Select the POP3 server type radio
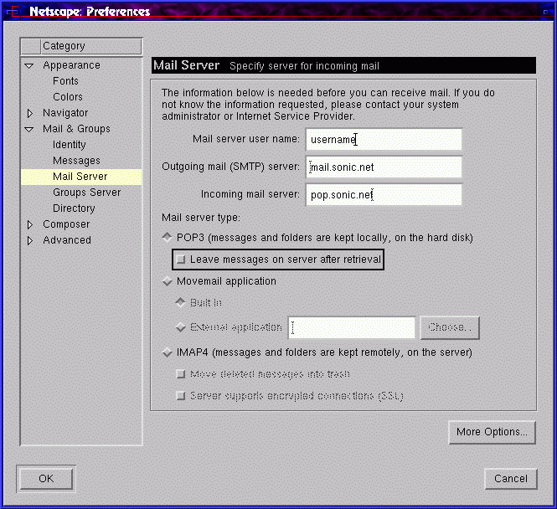 (x=167, y=238)
